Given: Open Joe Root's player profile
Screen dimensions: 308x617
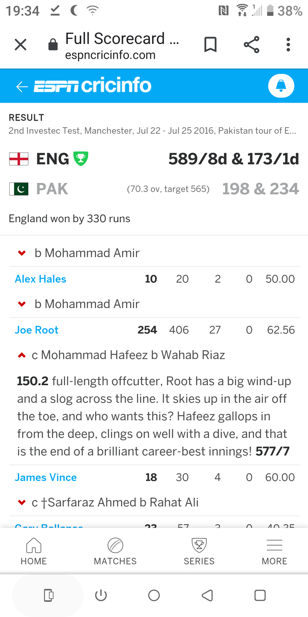Looking at the screenshot, I should pos(37,330).
